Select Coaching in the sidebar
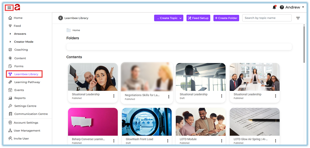 point(21,50)
